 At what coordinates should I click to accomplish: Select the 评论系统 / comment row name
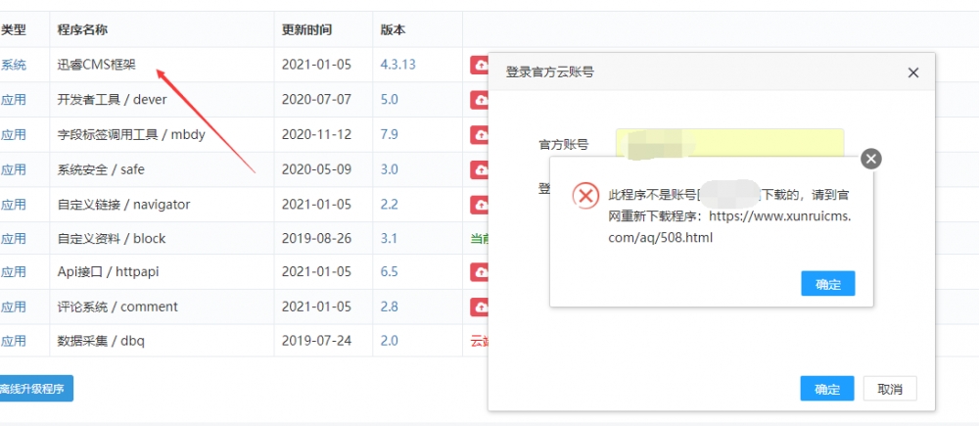click(x=117, y=307)
